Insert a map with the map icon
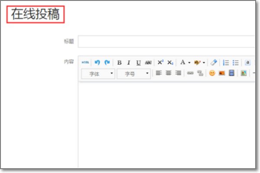This screenshot has width=260, height=173. point(244,73)
